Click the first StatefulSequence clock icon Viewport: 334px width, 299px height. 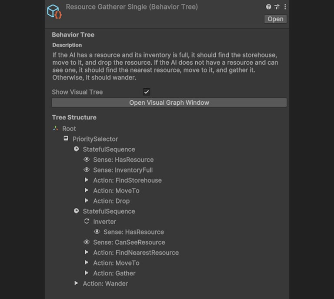coord(76,149)
